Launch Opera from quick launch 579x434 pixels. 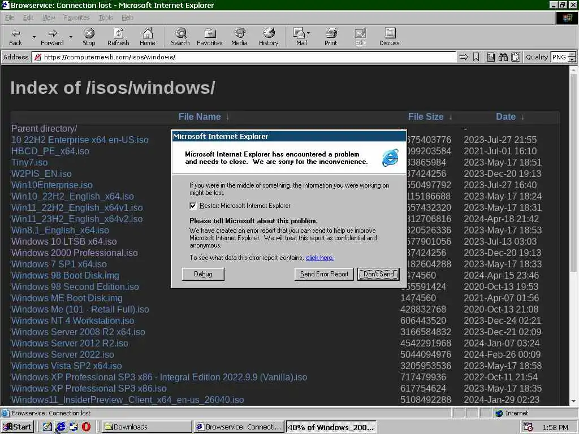coord(86,427)
